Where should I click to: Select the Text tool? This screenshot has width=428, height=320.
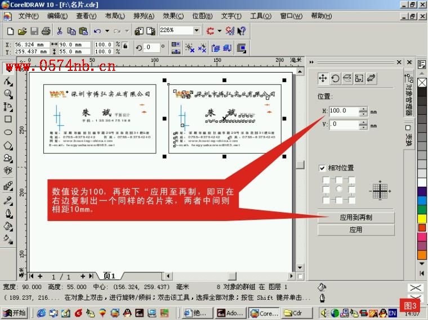(x=8, y=171)
